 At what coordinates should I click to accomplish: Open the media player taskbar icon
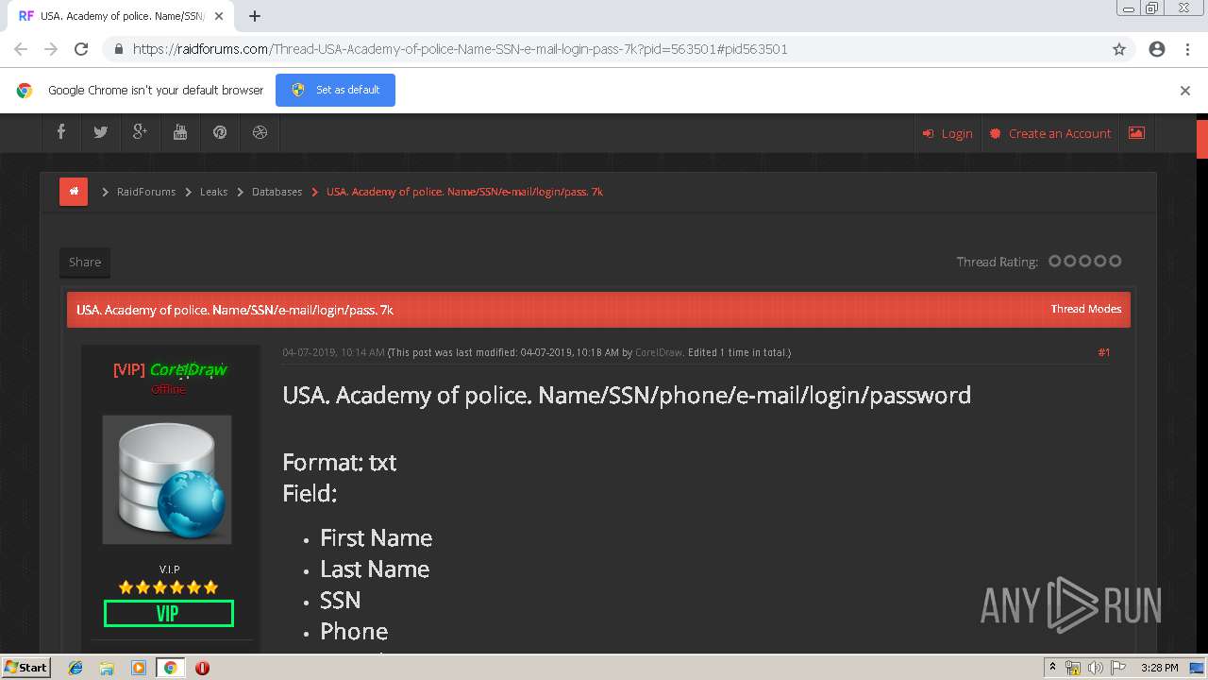coord(139,668)
